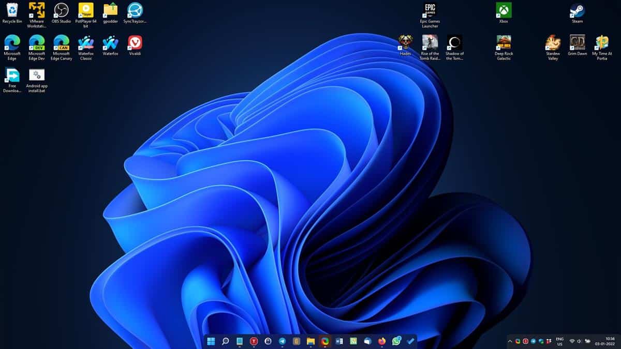This screenshot has width=621, height=349.
Task: Select the Deep Rock Galactic shortcut
Action: (x=504, y=48)
